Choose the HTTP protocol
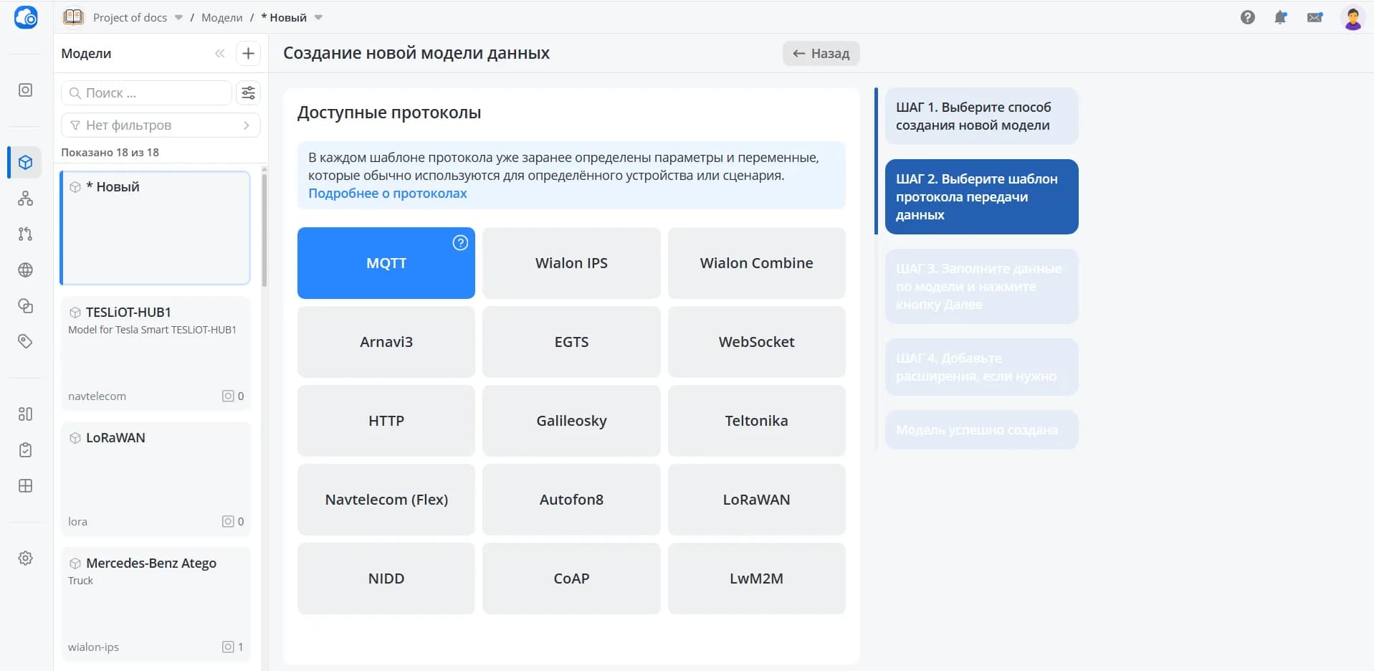The width and height of the screenshot is (1374, 671). point(386,421)
